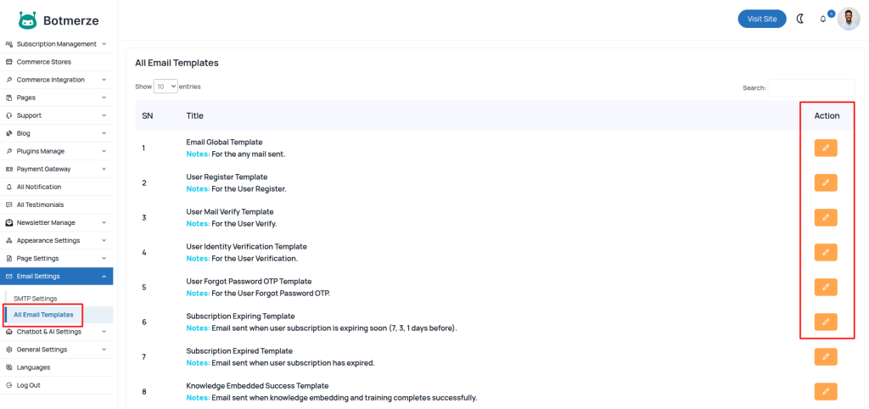
Task: Open SMTP Settings in the sidebar
Action: pos(35,299)
